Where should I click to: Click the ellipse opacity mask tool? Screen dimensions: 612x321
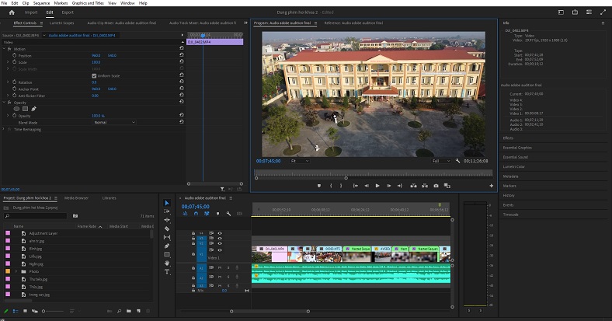(17, 108)
